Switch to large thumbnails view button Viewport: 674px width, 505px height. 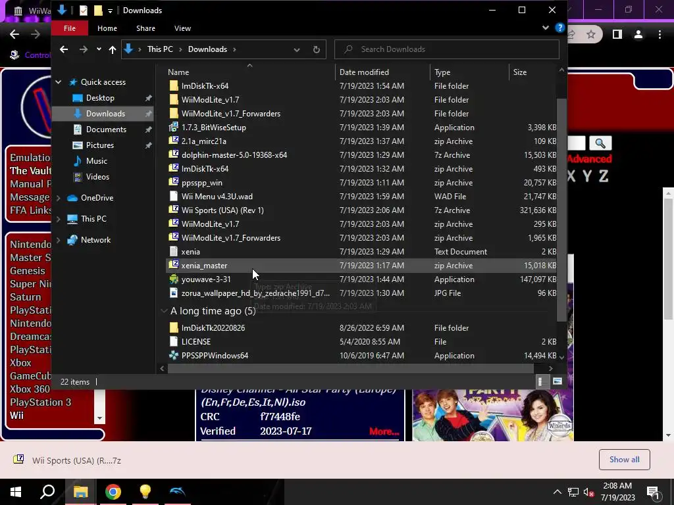pos(557,381)
